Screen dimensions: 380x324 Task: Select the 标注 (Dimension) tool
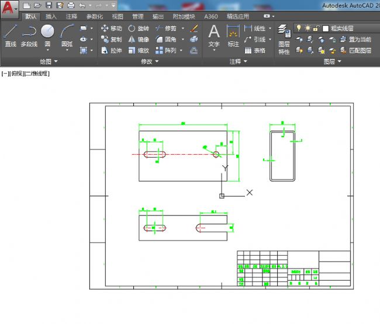(233, 35)
